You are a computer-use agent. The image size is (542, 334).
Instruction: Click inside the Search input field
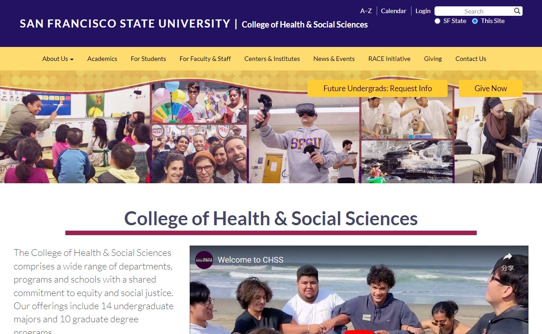click(x=473, y=11)
